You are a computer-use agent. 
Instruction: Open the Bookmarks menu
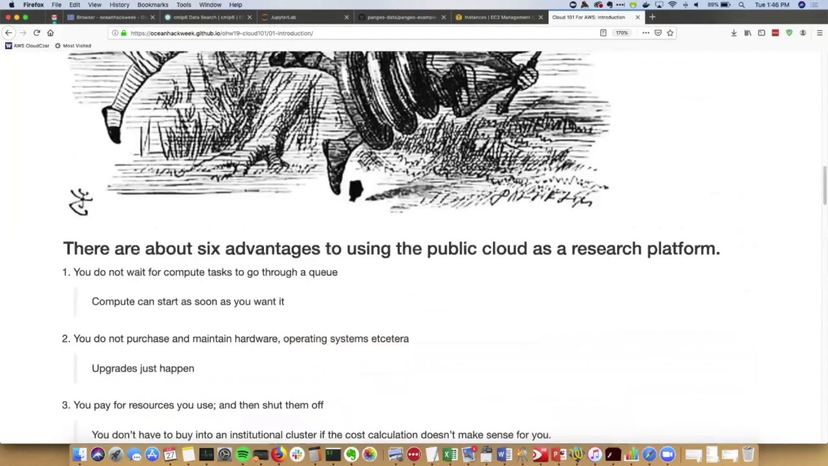153,5
